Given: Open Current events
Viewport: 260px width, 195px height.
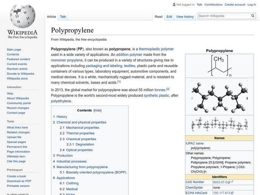Looking at the screenshot, I should point(17,64).
